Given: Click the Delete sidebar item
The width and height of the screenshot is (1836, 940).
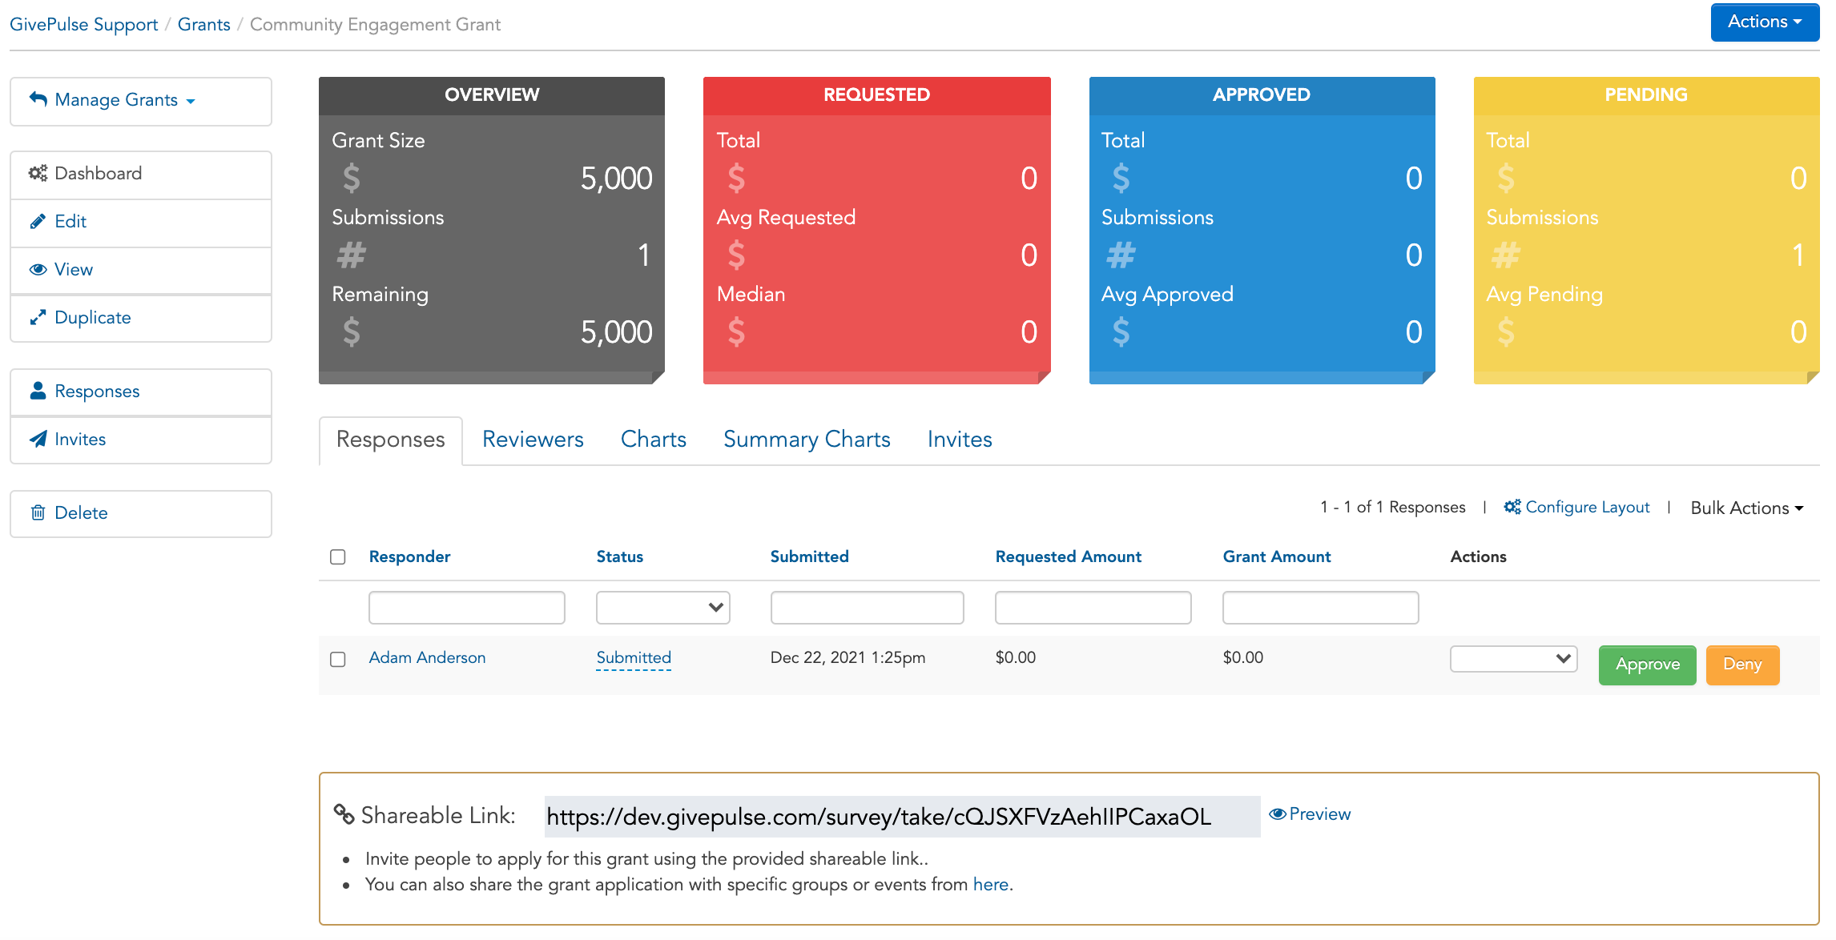Looking at the screenshot, I should click(141, 513).
